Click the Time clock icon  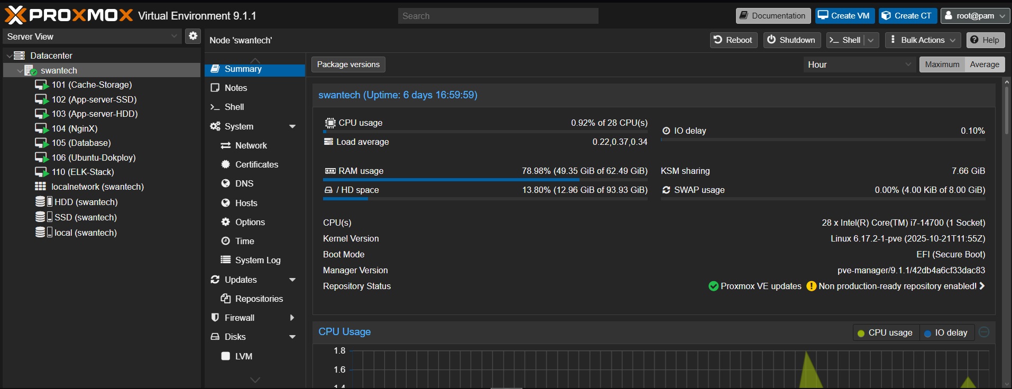coord(226,241)
